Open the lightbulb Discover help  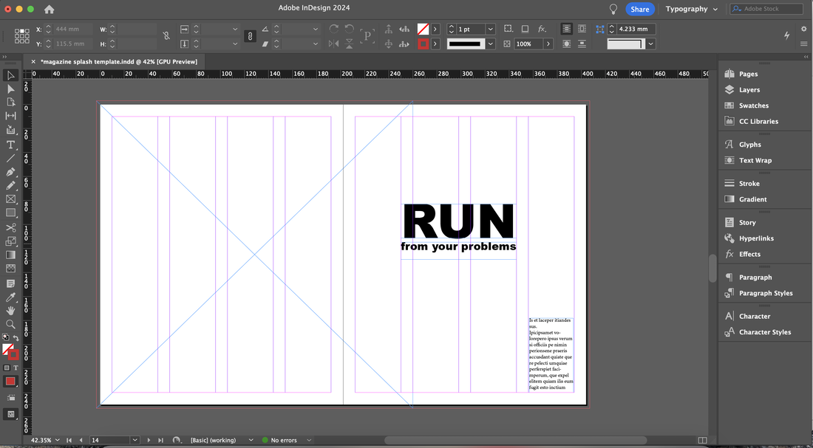(613, 10)
